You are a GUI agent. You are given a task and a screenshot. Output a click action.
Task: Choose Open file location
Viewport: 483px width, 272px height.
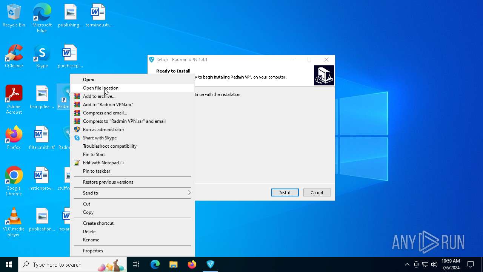click(132, 88)
